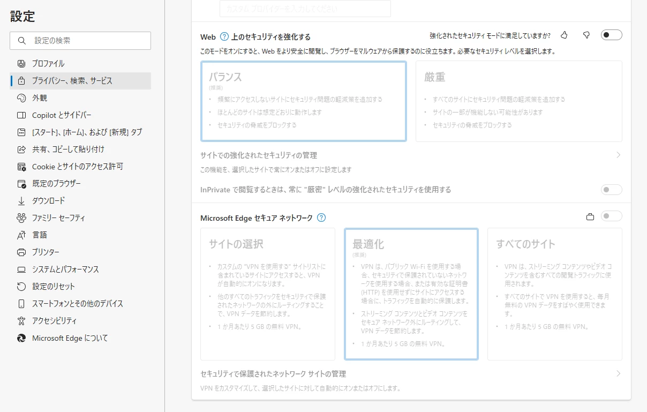
Task: Open プロファイル settings page
Action: tap(80, 64)
